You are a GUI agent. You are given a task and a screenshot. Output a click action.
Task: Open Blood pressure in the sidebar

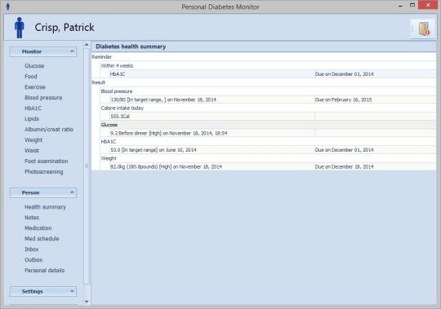(x=43, y=98)
